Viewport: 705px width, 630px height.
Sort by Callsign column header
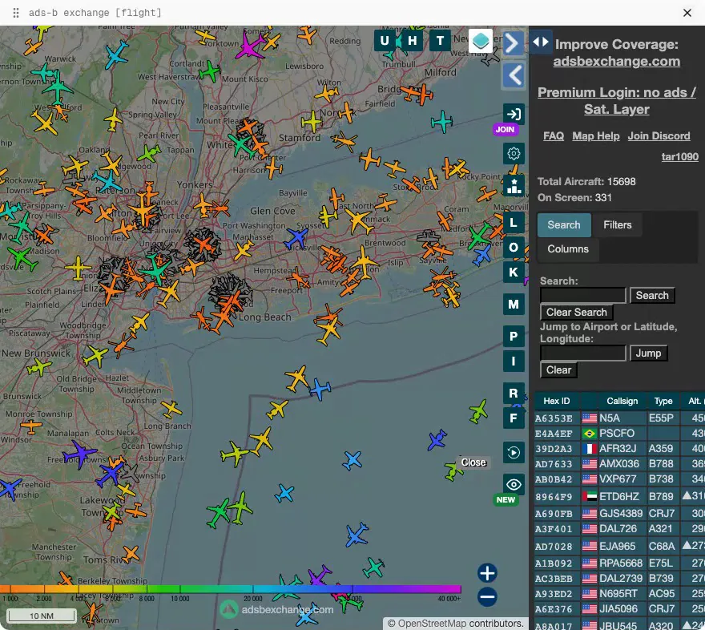click(622, 401)
